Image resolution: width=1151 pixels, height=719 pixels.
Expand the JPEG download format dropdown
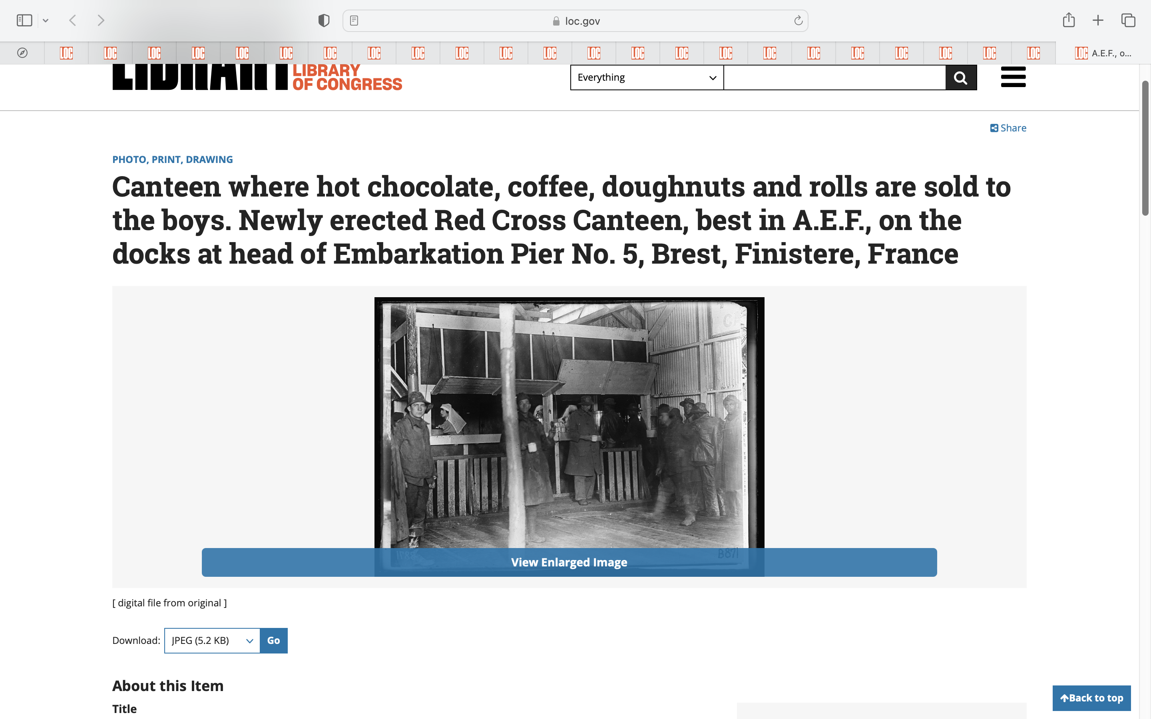pyautogui.click(x=212, y=640)
